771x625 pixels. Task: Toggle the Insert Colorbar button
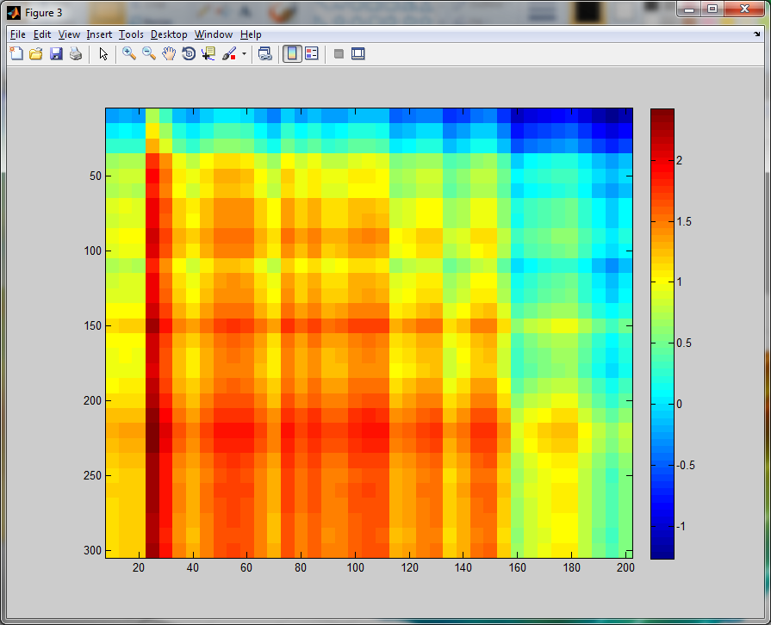click(292, 53)
